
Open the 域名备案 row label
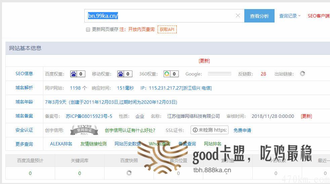24,116
